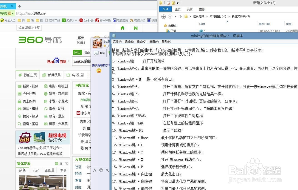The image size is (298, 190).
Task: Open the 文件 ribbon tab in Explorer
Action: pos(165,9)
